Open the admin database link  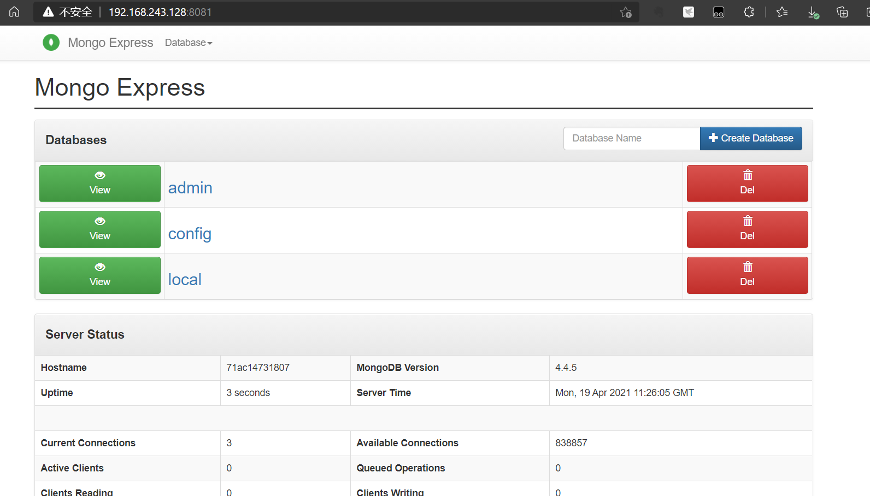tap(190, 188)
